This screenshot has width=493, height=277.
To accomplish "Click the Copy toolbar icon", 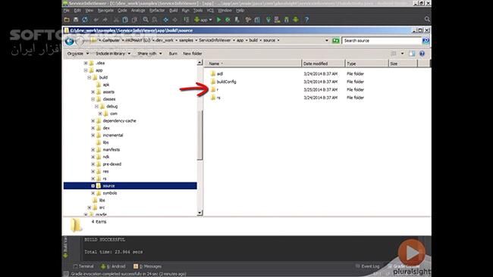I will [x=125, y=20].
